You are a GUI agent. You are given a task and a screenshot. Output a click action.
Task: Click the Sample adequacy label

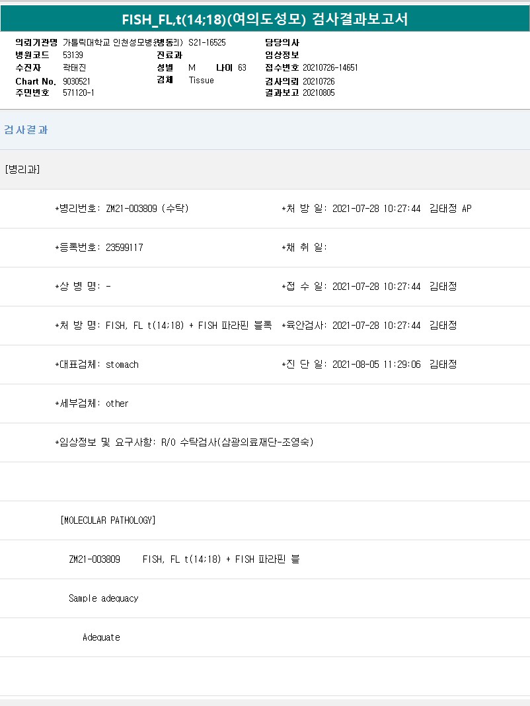[x=104, y=598]
